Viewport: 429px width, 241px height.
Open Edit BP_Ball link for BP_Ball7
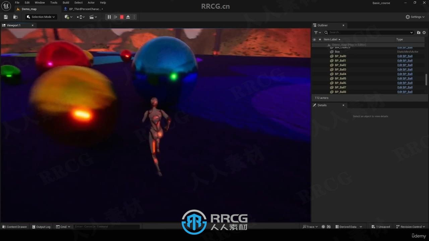pyautogui.click(x=405, y=87)
